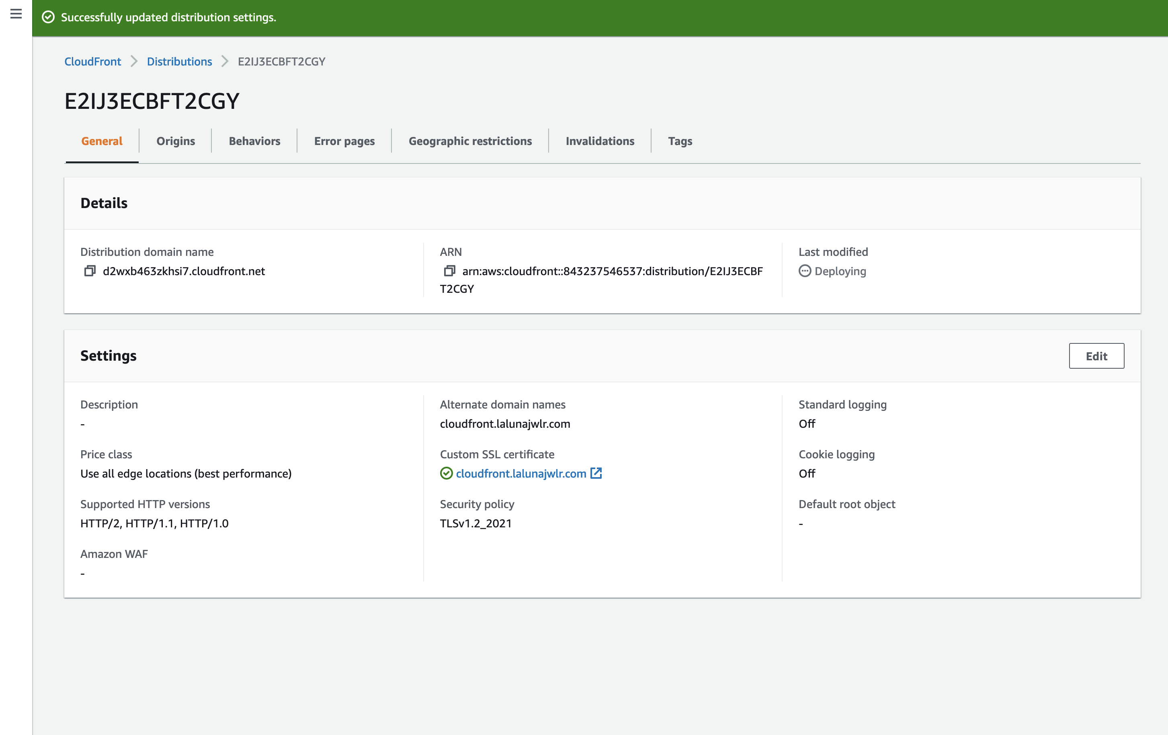
Task: Click the TLSv1.2_2021 security policy value
Action: (475, 523)
